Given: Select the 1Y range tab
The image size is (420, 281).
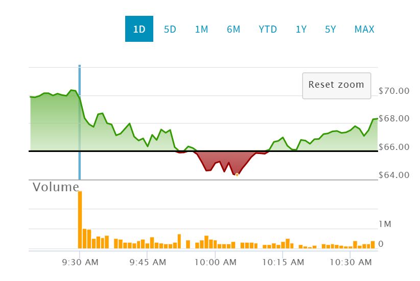Looking at the screenshot, I should point(301,29).
